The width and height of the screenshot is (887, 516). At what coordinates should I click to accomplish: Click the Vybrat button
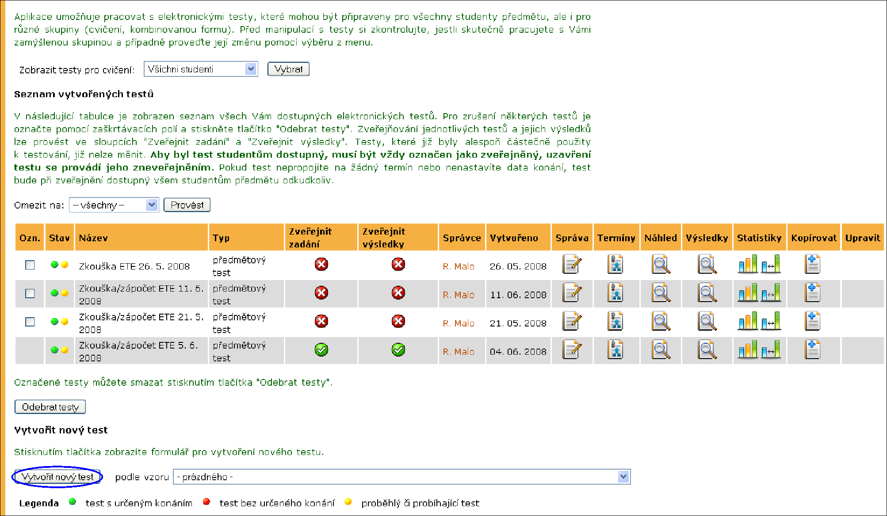pyautogui.click(x=288, y=69)
